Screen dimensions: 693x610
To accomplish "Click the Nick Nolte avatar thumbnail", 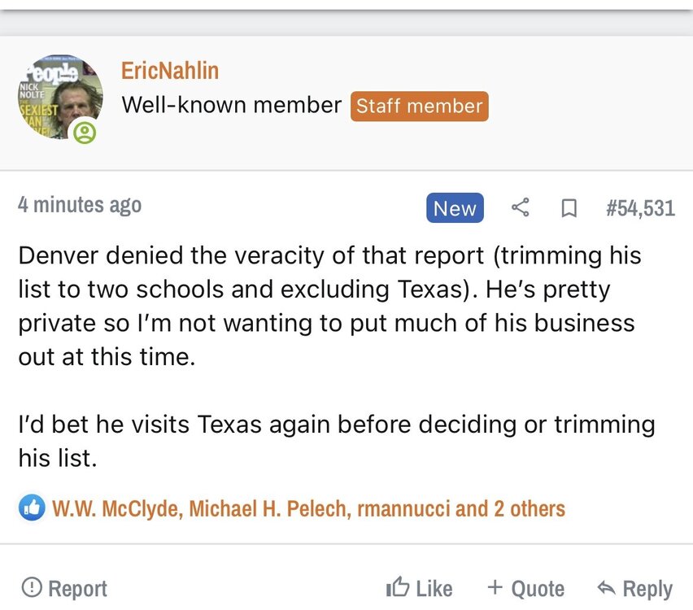I will click(x=57, y=96).
